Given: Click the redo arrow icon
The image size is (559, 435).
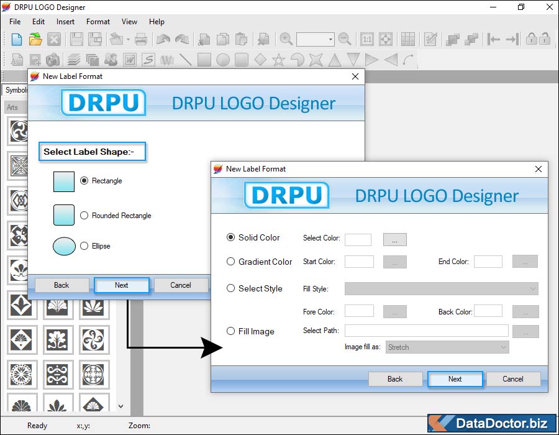Looking at the screenshot, I should [182, 39].
